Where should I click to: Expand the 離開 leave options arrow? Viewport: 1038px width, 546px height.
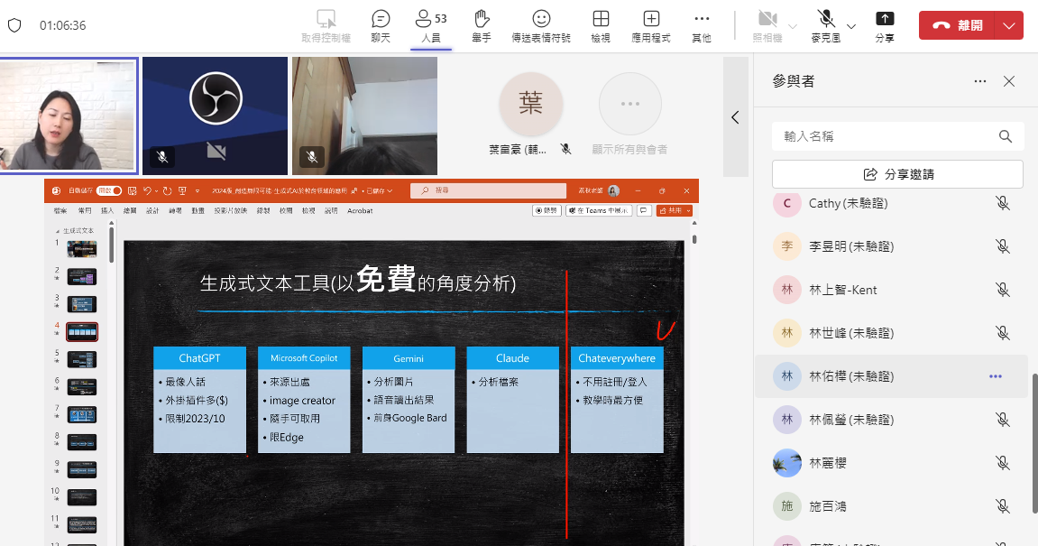pos(1009,26)
